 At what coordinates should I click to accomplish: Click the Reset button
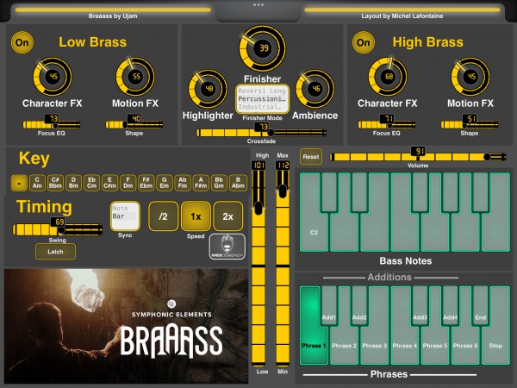(x=311, y=157)
